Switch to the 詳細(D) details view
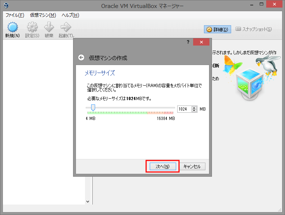Viewport: 285px width, 215px height. [x=217, y=29]
